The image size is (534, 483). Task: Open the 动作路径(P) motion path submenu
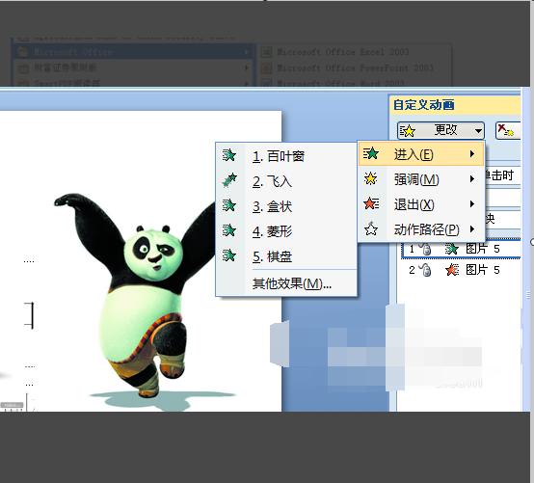(421, 229)
